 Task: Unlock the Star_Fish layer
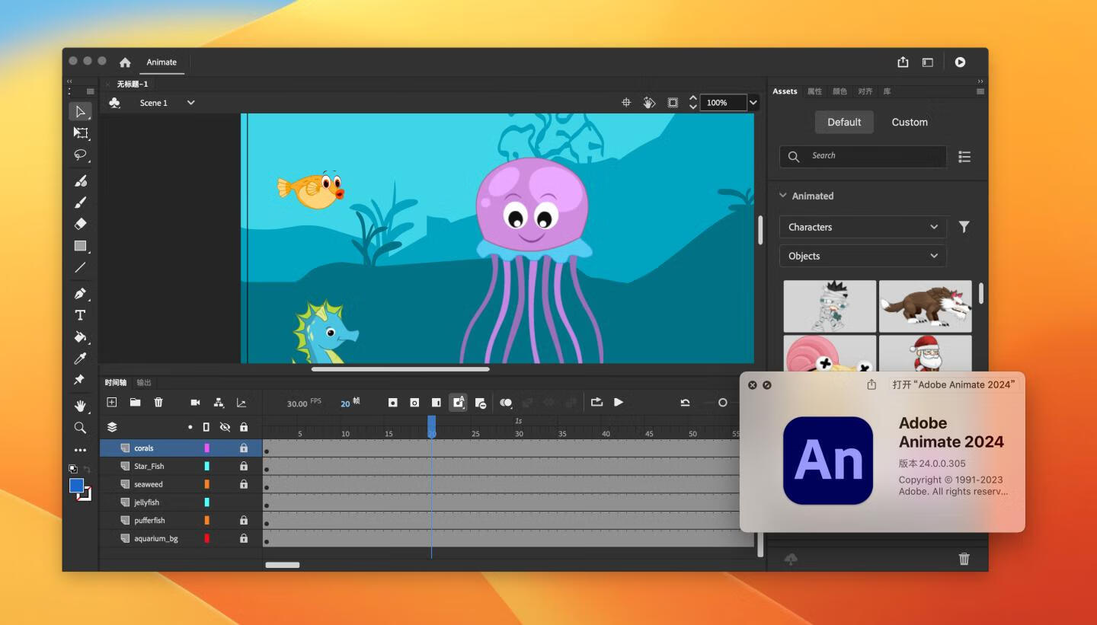[244, 466]
